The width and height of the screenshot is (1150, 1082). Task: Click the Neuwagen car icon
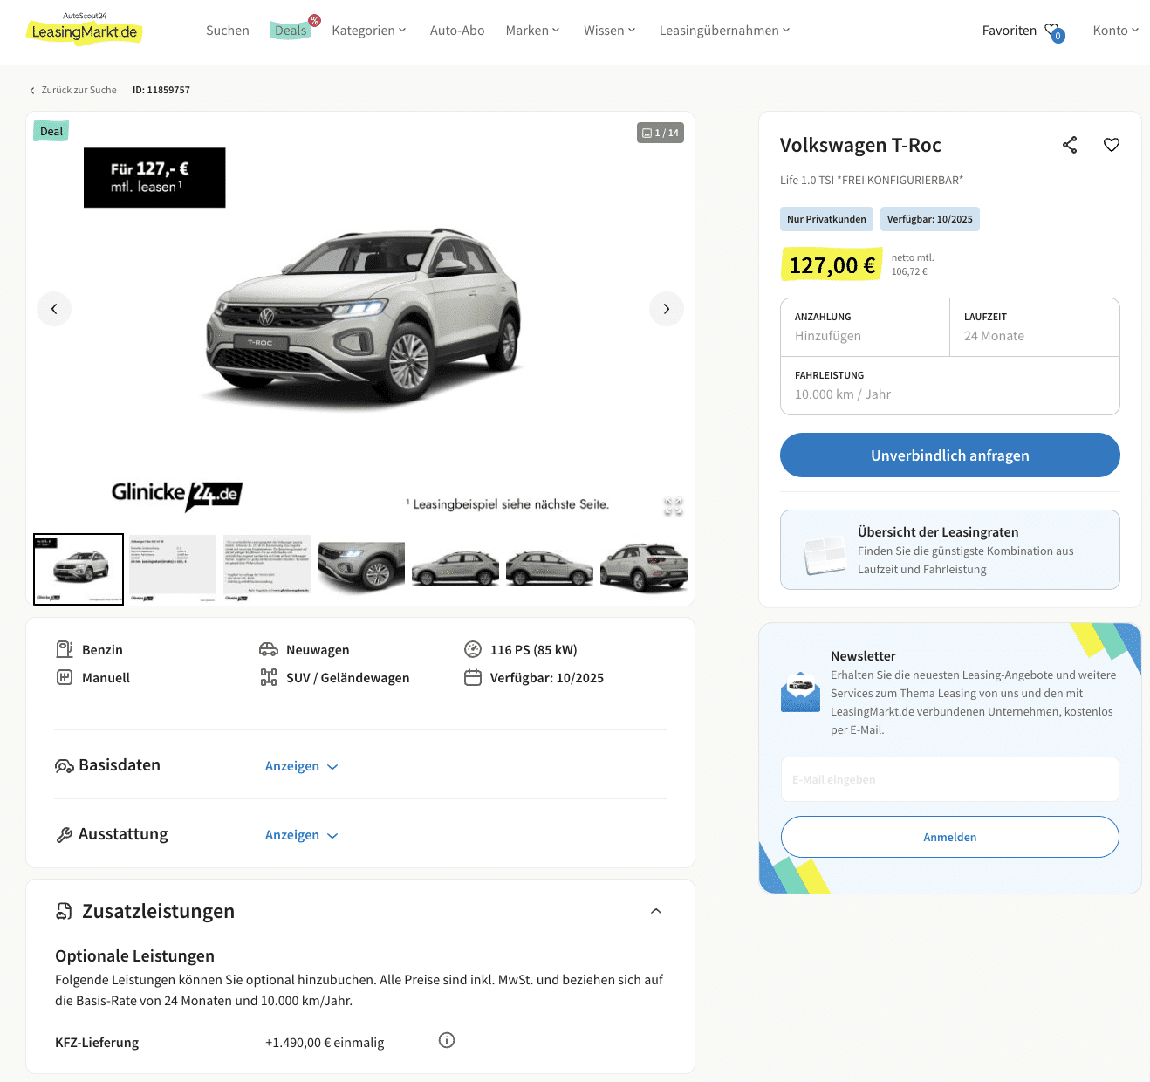[269, 649]
